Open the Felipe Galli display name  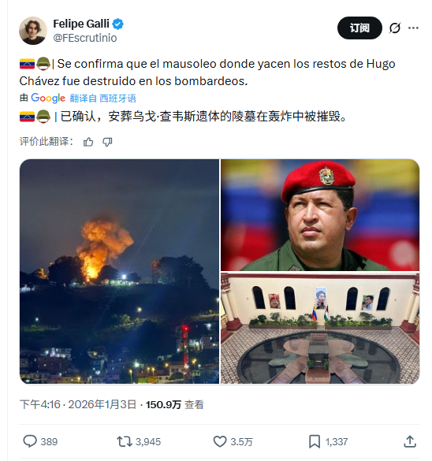click(81, 24)
